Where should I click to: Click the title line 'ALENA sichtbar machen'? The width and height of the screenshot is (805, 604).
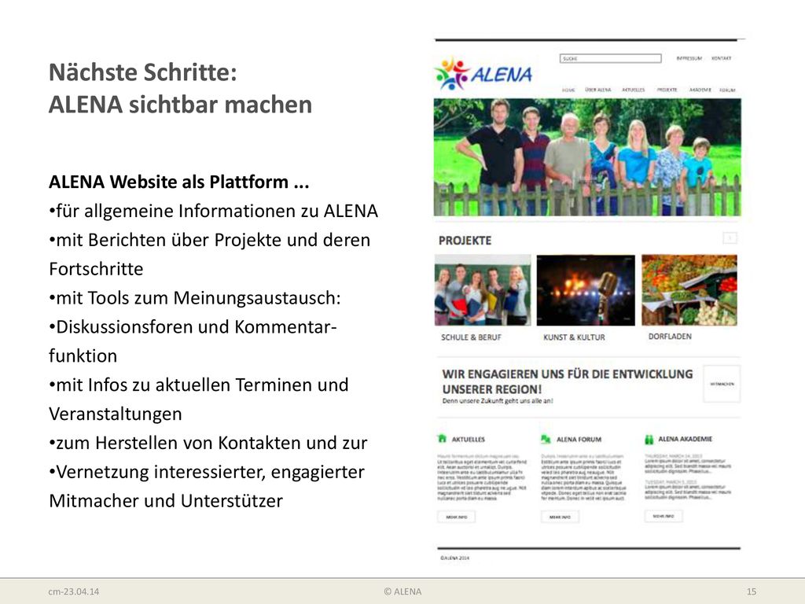[180, 105]
